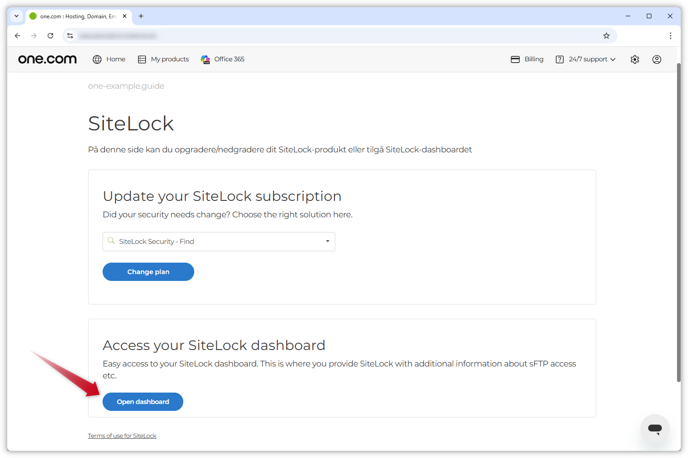The height and width of the screenshot is (458, 688).
Task: Open the Chrome three-dot menu
Action: click(670, 35)
